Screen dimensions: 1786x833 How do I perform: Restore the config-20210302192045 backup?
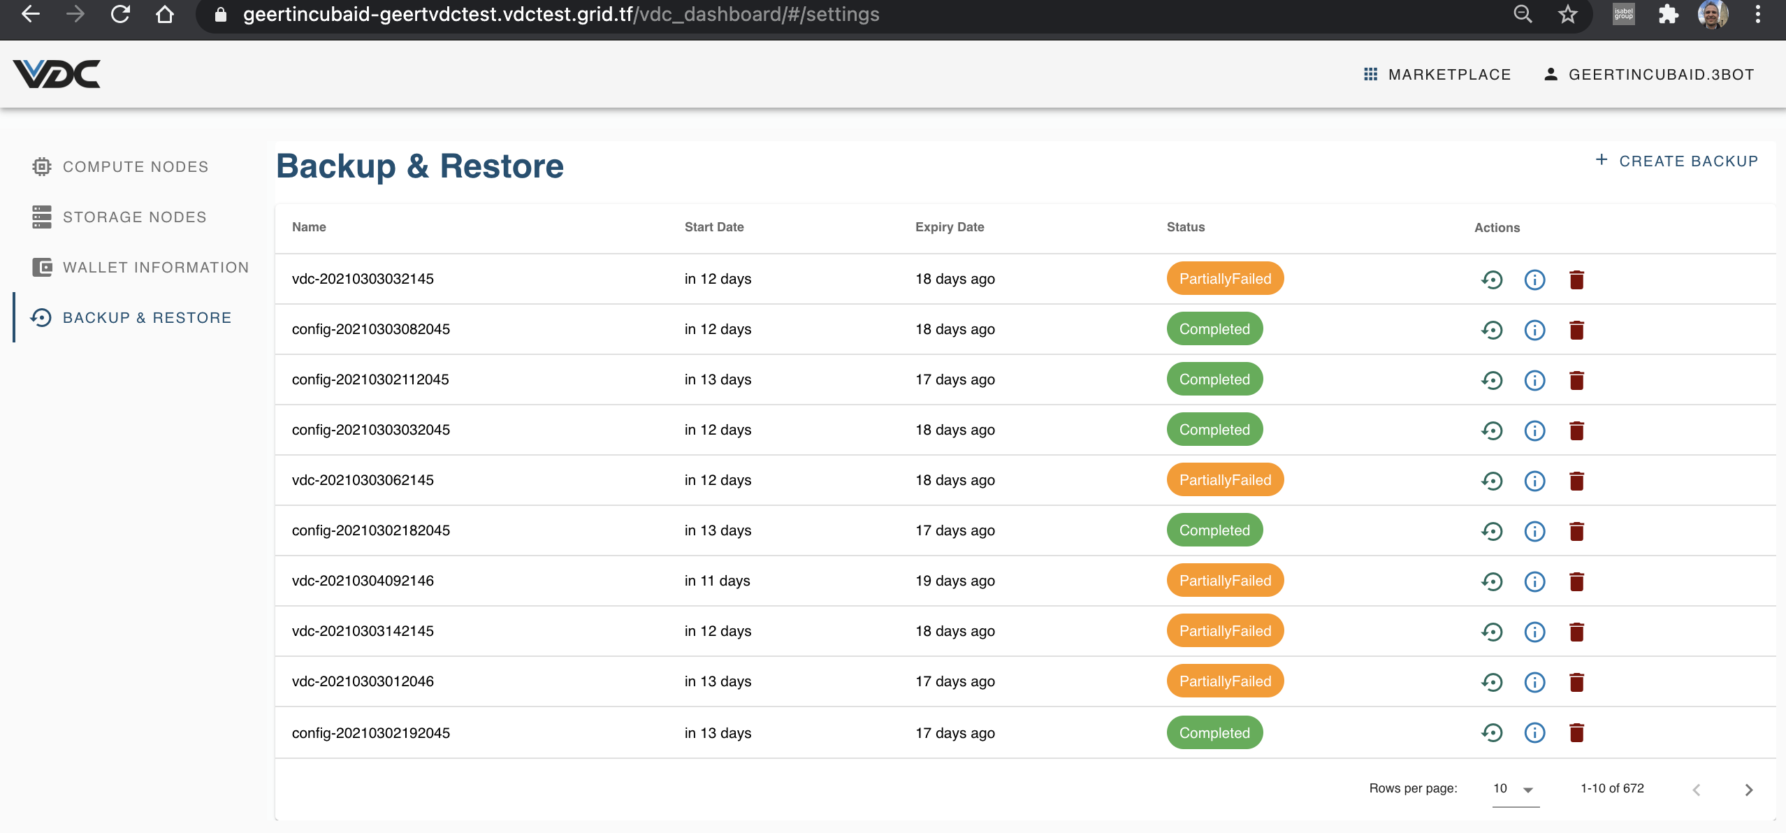tap(1492, 732)
